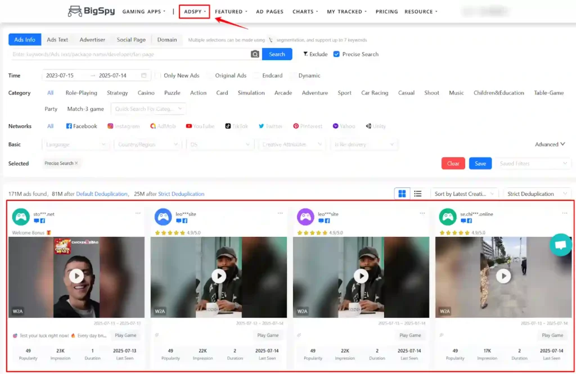The image size is (576, 374).
Task: Click the calendar icon in date range
Action: [x=144, y=75]
